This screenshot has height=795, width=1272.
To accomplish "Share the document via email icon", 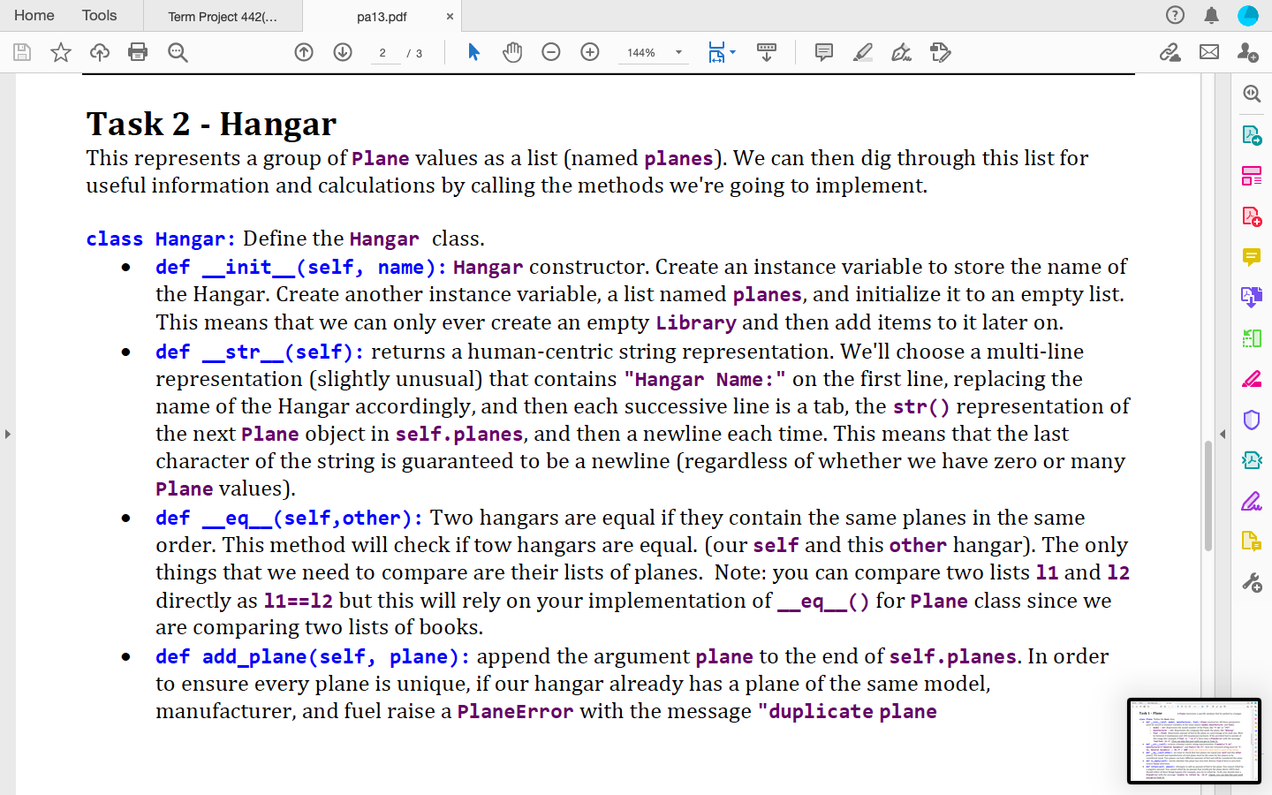I will (x=1208, y=53).
